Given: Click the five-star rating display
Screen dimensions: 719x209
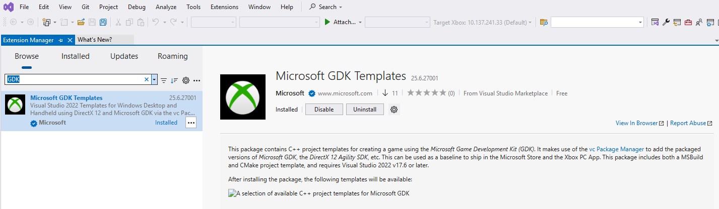Looking at the screenshot, I should 426,93.
